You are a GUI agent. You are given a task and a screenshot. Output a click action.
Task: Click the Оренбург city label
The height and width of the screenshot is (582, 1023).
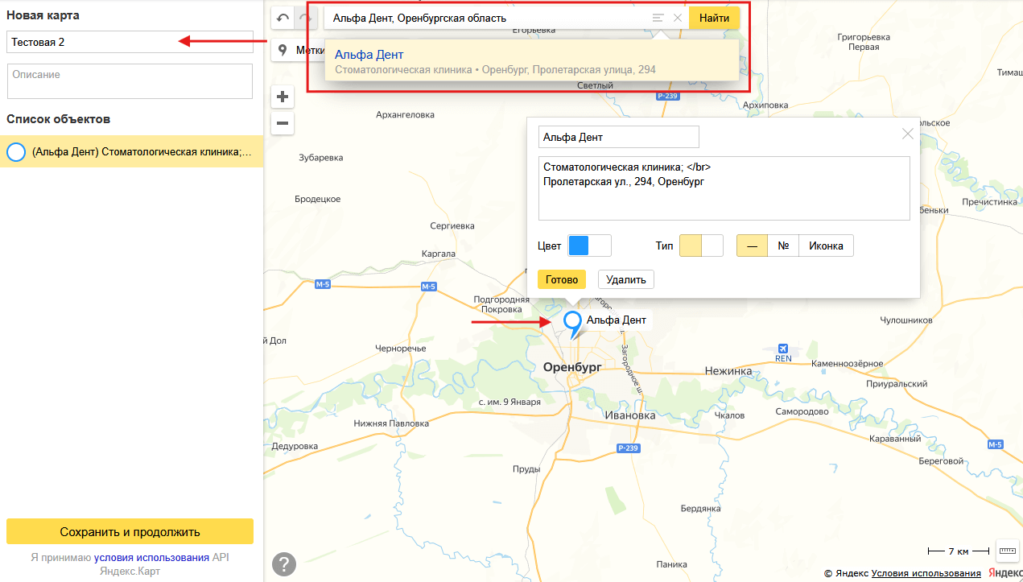click(572, 366)
